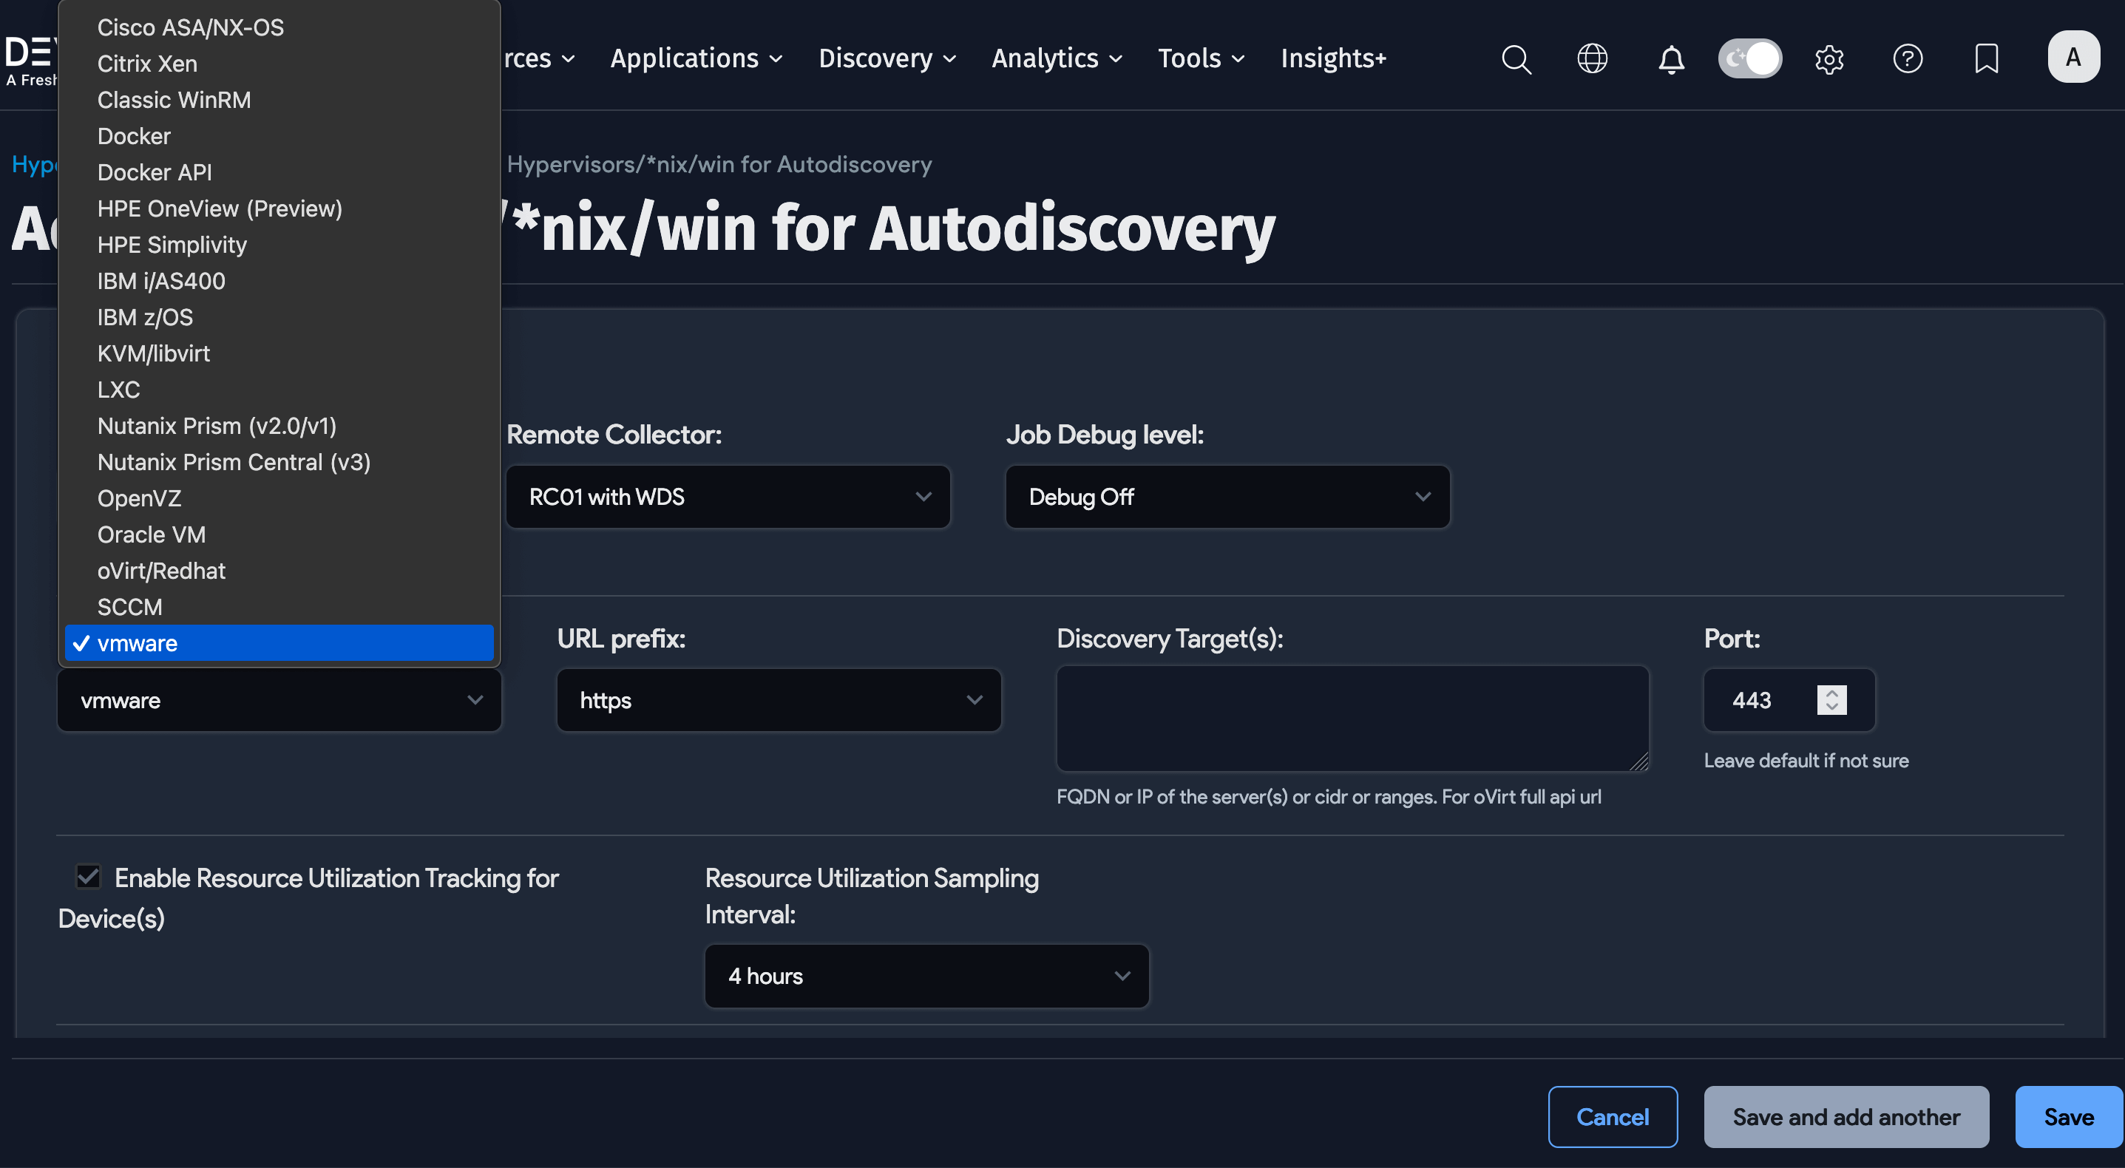Open Remote Collector dropdown
This screenshot has height=1168, width=2125.
click(728, 497)
